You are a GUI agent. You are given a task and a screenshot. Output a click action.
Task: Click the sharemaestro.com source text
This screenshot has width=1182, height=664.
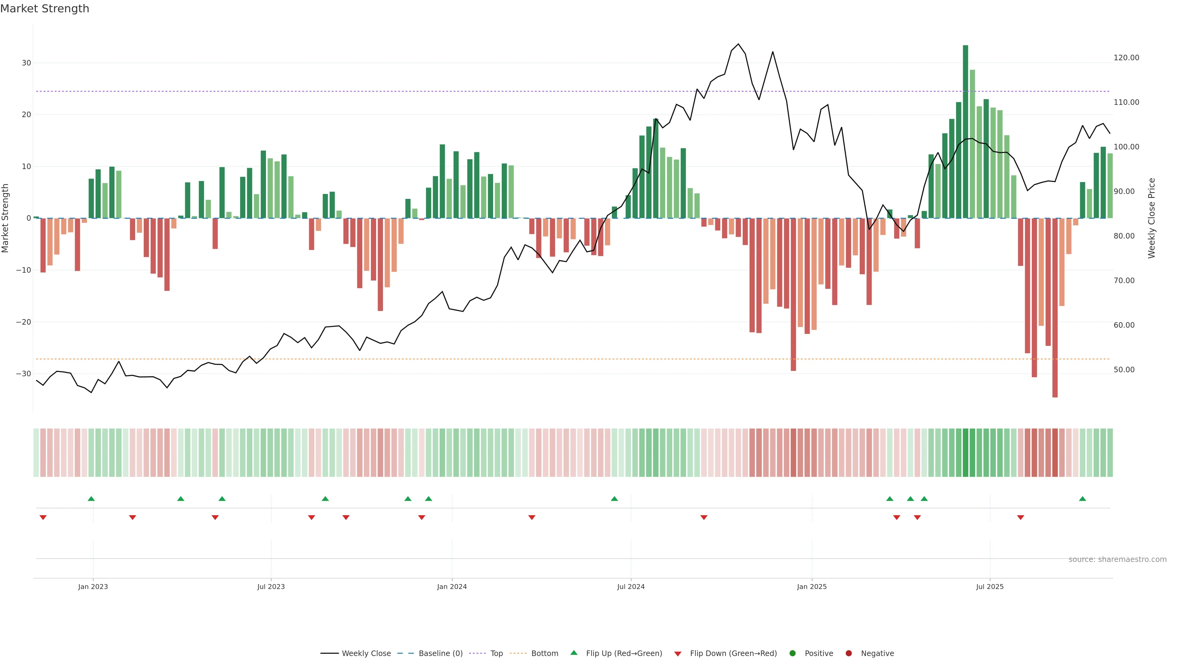pos(1117,559)
